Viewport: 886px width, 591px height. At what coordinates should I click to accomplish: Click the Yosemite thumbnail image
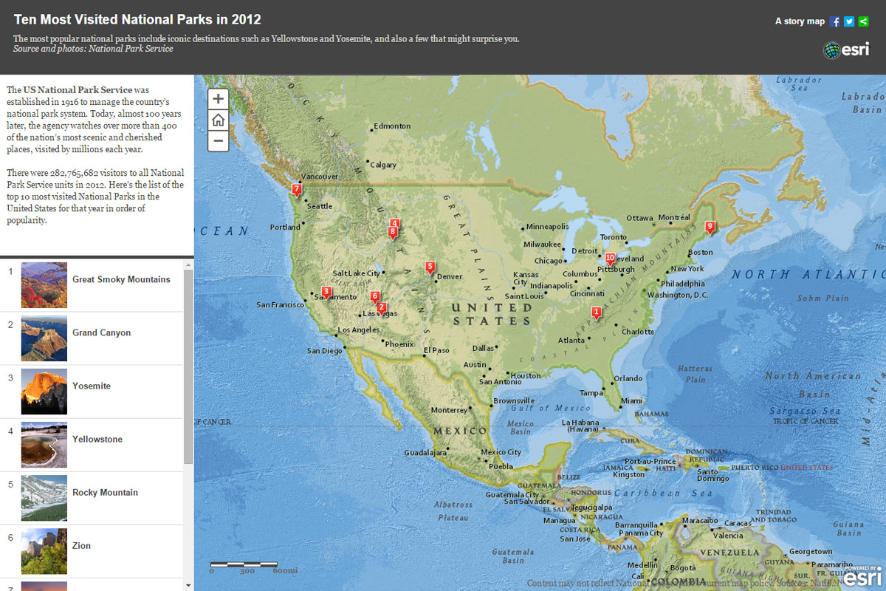[x=44, y=392]
